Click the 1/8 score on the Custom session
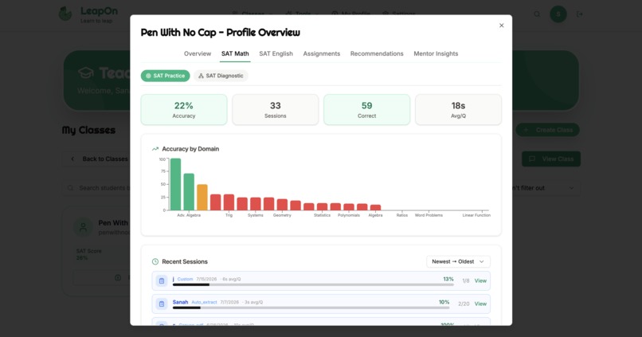642x337 pixels. (x=466, y=281)
